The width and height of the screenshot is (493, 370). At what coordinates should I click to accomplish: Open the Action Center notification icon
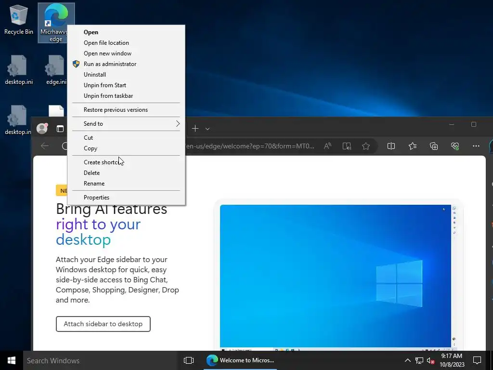477,360
